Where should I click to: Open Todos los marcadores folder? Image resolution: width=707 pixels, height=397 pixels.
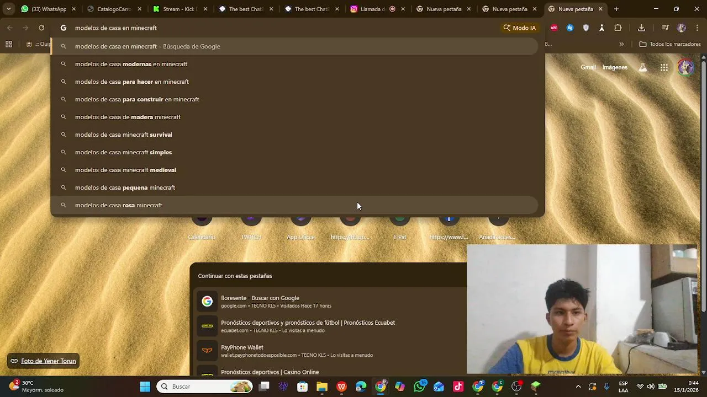click(669, 44)
